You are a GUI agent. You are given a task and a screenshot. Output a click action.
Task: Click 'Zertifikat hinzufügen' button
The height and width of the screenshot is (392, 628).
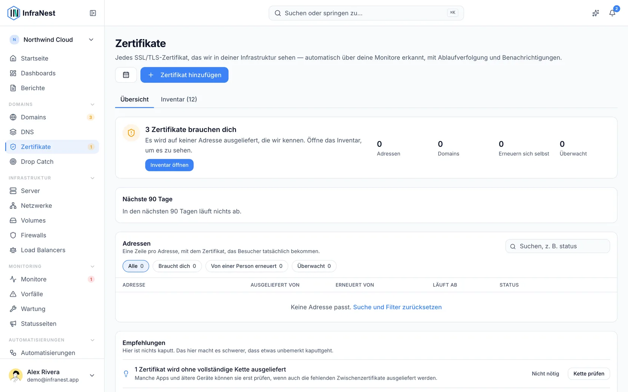coord(185,75)
